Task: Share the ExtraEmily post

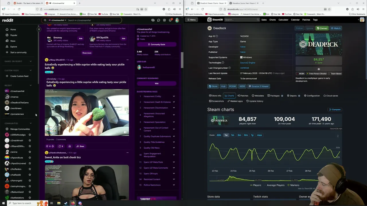Action: click(x=80, y=146)
